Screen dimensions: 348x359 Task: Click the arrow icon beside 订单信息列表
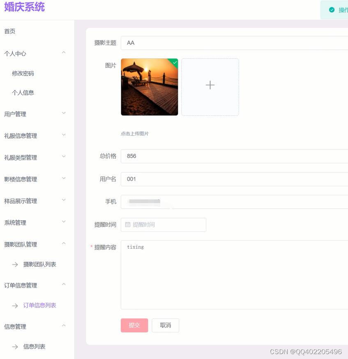click(15, 306)
